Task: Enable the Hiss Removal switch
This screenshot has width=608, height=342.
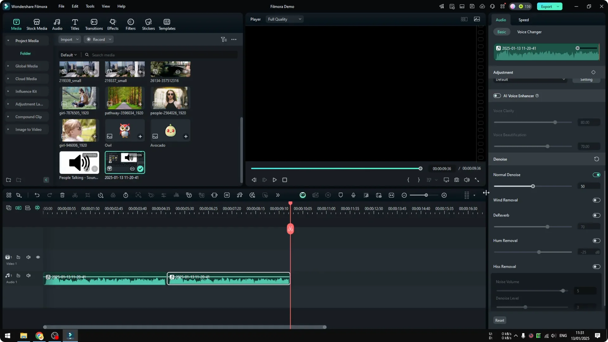Action: (x=597, y=267)
